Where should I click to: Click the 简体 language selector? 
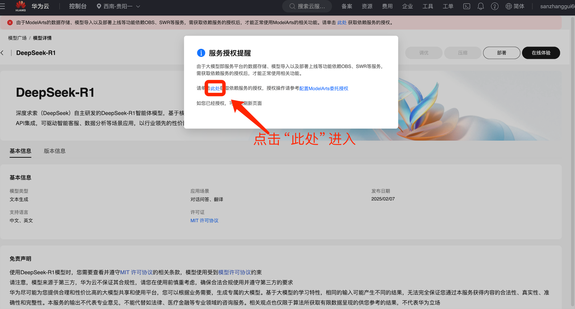tap(519, 6)
